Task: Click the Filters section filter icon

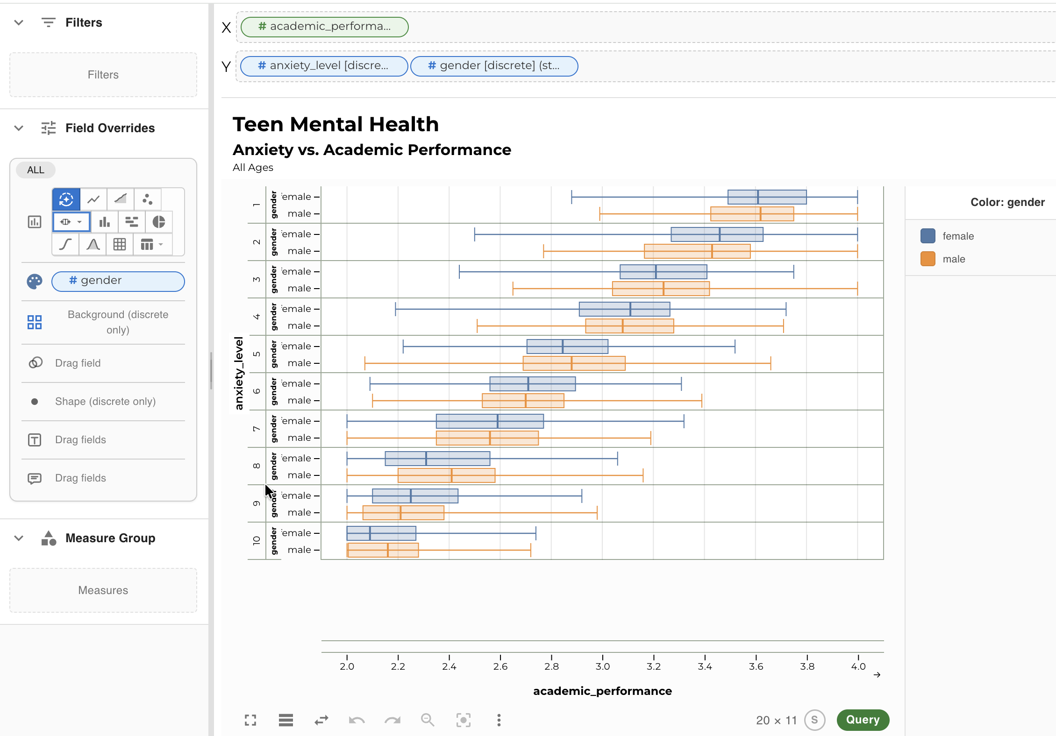Action: point(48,22)
